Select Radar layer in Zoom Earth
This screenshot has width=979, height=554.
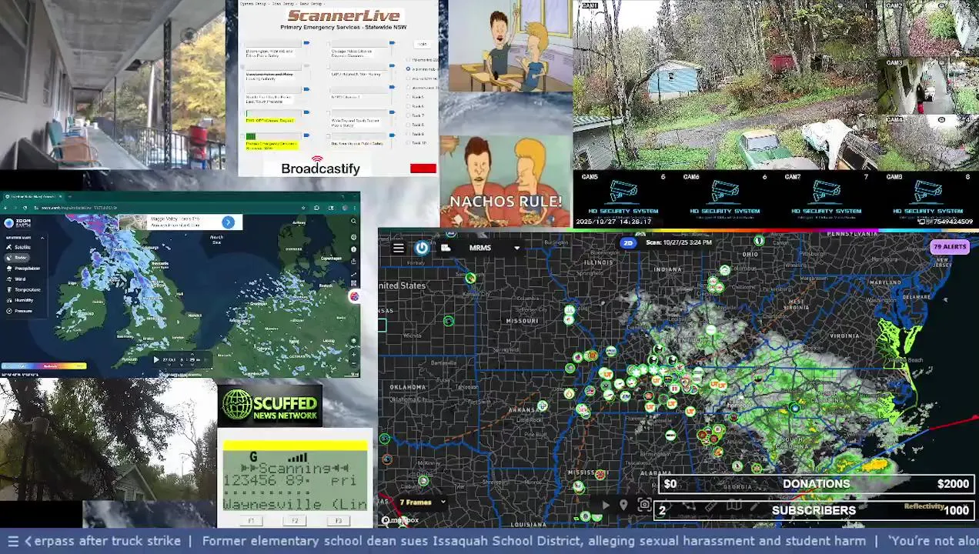17,258
